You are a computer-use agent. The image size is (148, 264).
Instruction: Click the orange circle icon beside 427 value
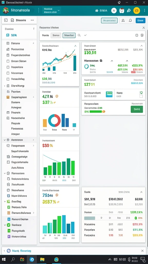coord(57,96)
